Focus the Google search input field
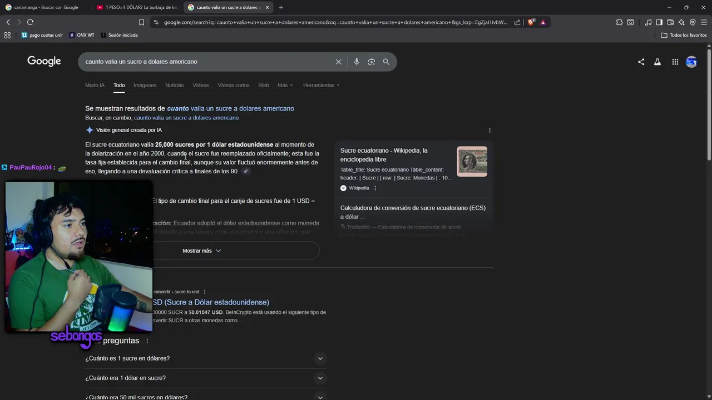 pyautogui.click(x=206, y=62)
